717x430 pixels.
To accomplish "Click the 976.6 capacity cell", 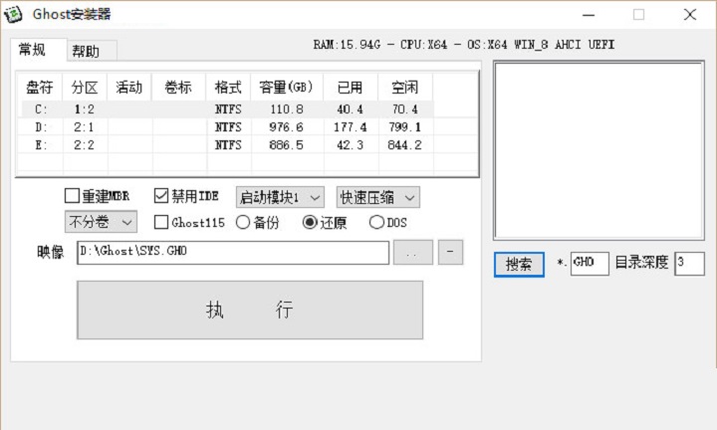I will [x=287, y=127].
